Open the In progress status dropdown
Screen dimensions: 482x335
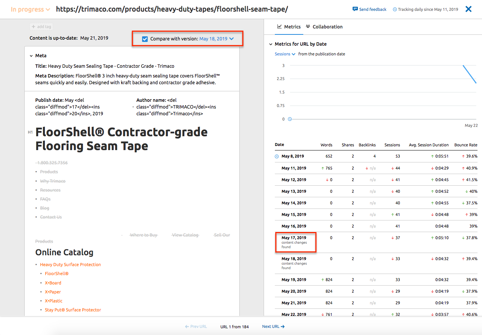tap(30, 9)
